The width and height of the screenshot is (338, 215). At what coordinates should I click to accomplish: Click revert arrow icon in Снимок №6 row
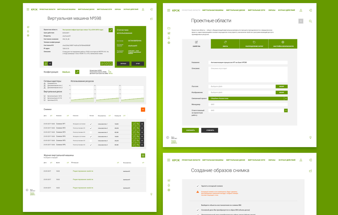(x=138, y=145)
